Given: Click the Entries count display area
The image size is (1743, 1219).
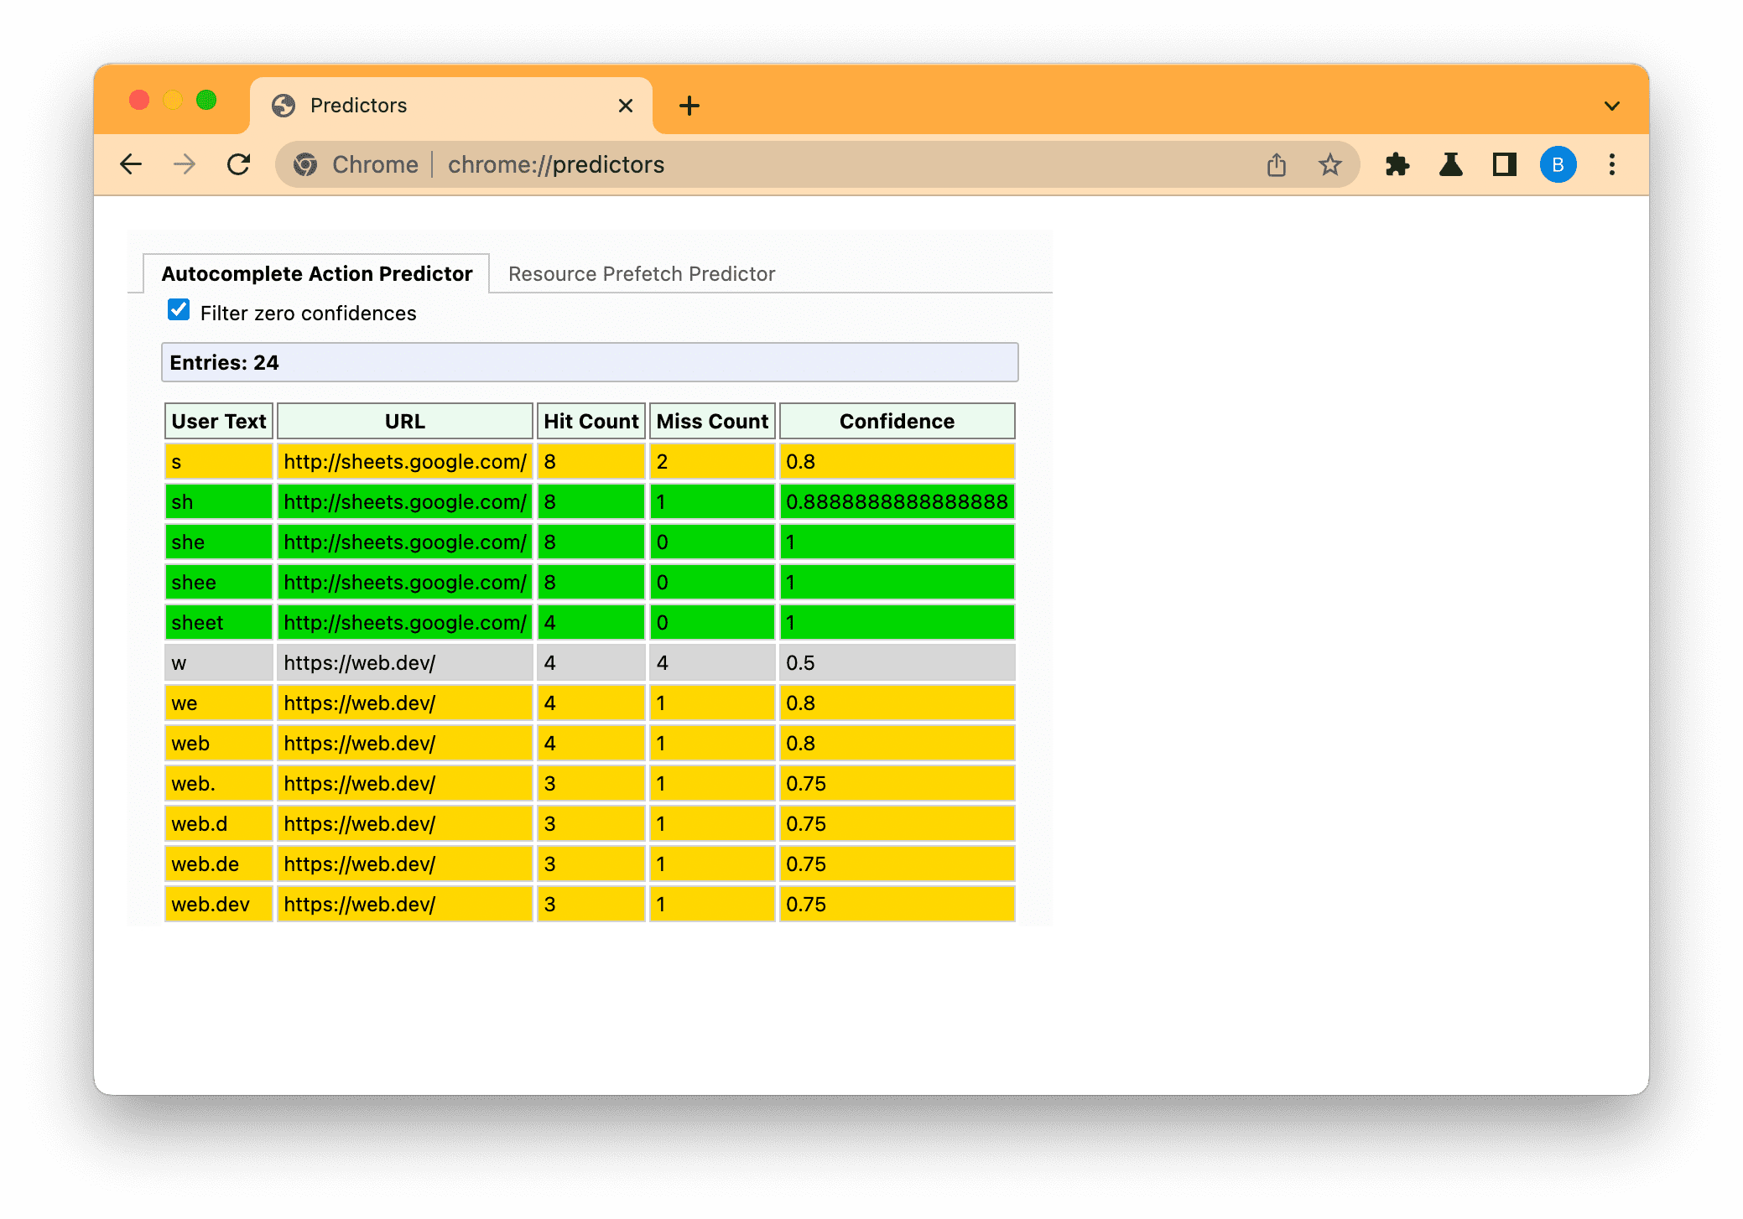Looking at the screenshot, I should (x=592, y=361).
